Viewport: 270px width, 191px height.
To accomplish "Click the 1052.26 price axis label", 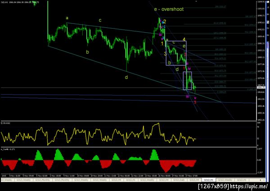I will (x=261, y=120).
